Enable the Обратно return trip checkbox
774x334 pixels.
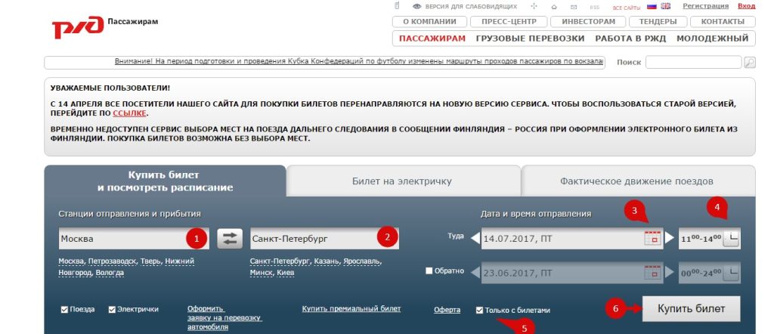click(x=429, y=271)
